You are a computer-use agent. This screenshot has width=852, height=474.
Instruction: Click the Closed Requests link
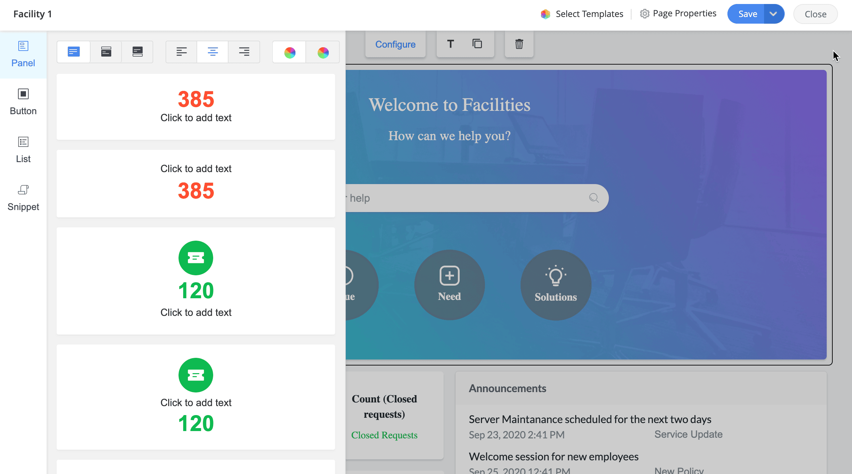[384, 435]
